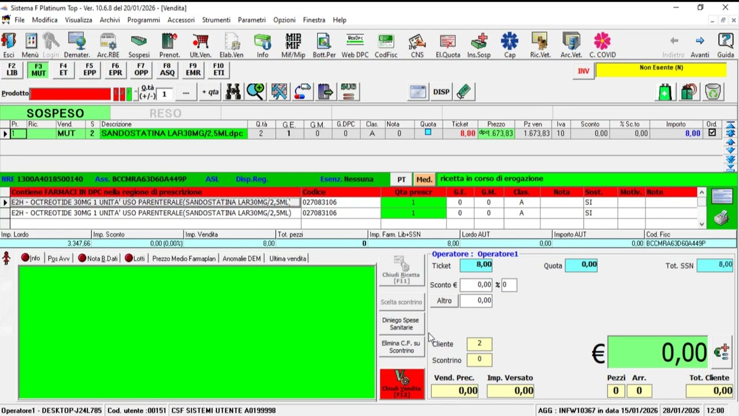Click the DISP button
This screenshot has height=416, width=739.
[441, 92]
